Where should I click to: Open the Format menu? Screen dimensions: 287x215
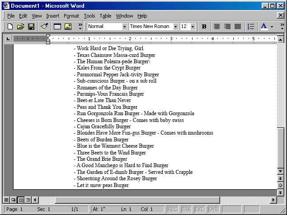[71, 16]
